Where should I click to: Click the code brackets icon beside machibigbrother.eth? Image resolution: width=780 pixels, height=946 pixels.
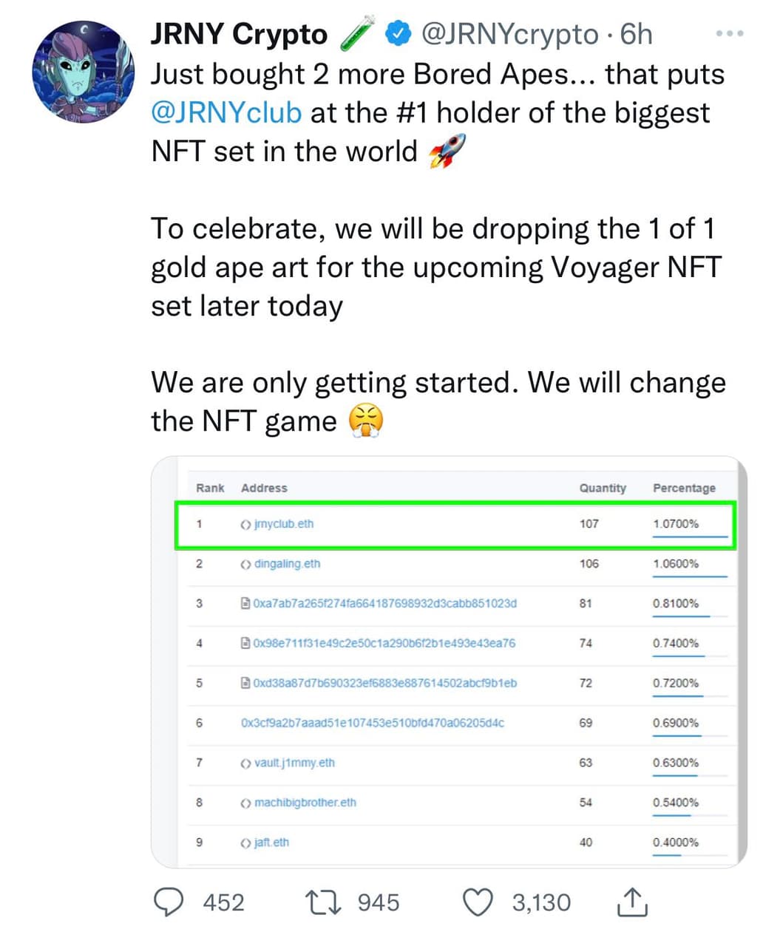pos(245,803)
